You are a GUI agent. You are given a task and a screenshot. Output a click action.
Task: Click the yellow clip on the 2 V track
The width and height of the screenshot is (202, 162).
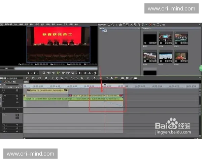pyautogui.click(x=47, y=90)
